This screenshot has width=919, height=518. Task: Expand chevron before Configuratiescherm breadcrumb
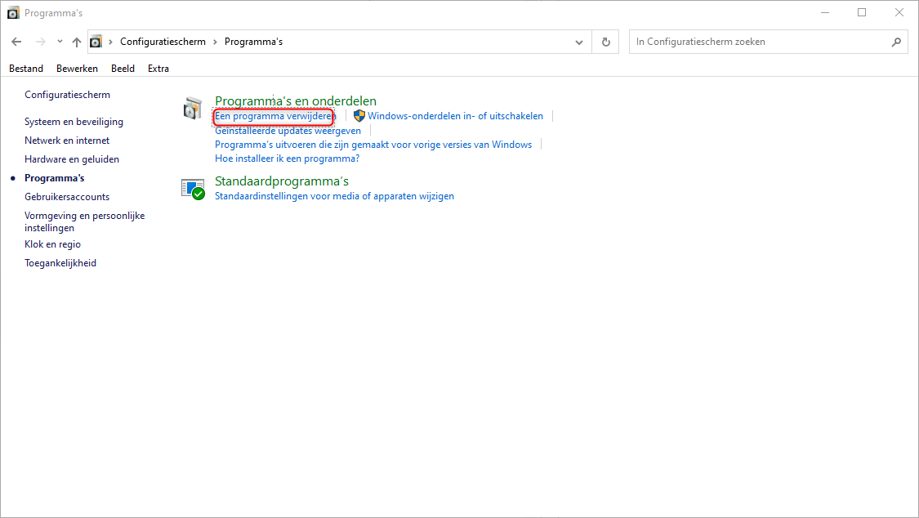[110, 42]
